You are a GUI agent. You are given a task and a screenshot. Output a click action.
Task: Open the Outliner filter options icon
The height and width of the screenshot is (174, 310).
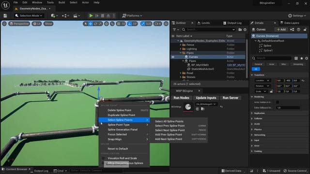pos(175,29)
